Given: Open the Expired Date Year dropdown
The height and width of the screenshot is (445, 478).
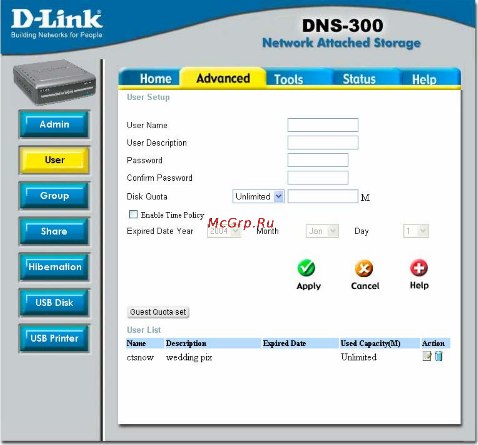Looking at the screenshot, I should [x=224, y=231].
